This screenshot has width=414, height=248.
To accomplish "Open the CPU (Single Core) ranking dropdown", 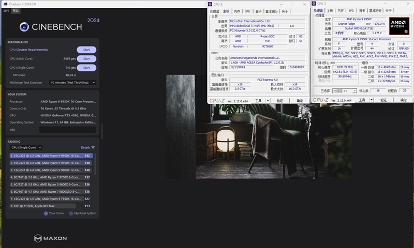I will (26, 148).
